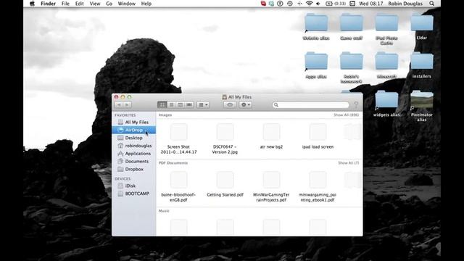Go back with the Finder back arrow
The image size is (464, 261).
coord(119,104)
